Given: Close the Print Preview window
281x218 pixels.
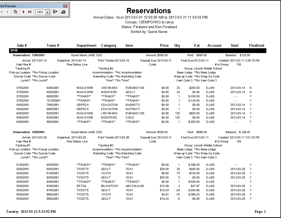Looking at the screenshot, I should (x=65, y=6).
